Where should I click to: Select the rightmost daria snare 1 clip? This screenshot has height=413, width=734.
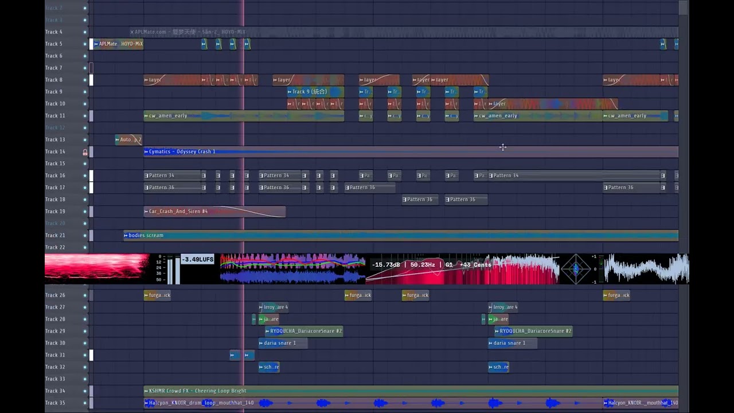513,343
